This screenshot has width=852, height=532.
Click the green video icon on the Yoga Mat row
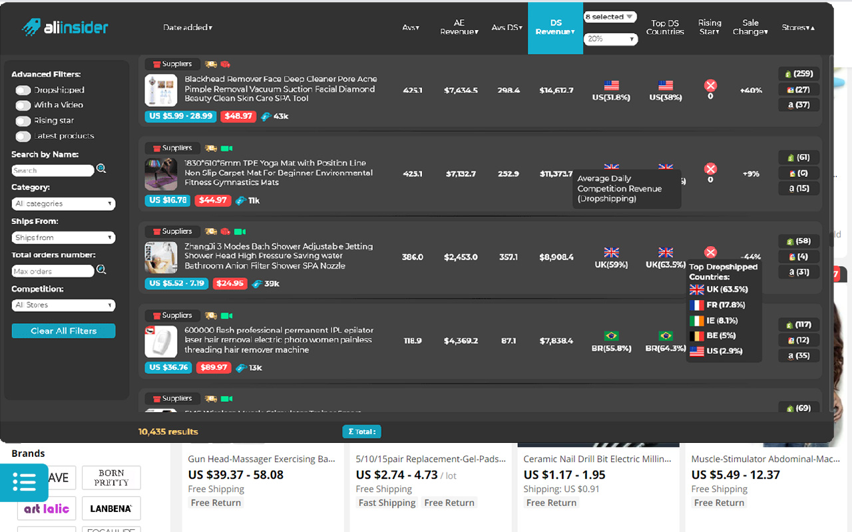point(226,148)
